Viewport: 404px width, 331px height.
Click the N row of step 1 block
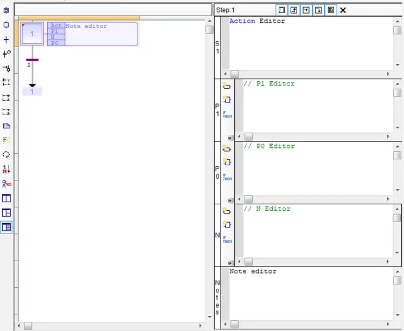[56, 37]
